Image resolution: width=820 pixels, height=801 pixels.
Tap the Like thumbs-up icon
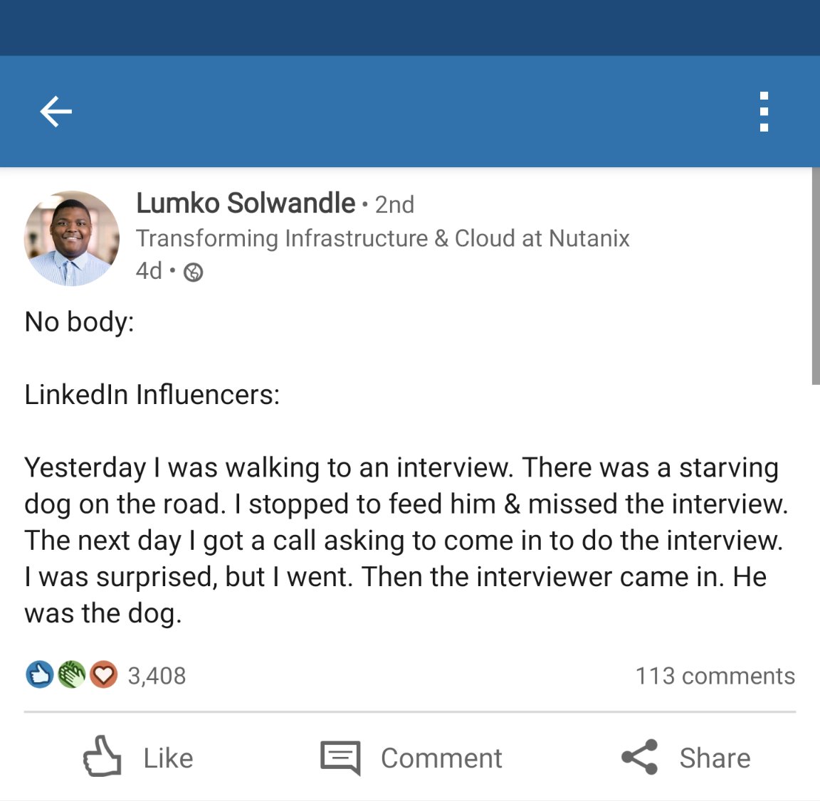tap(102, 756)
